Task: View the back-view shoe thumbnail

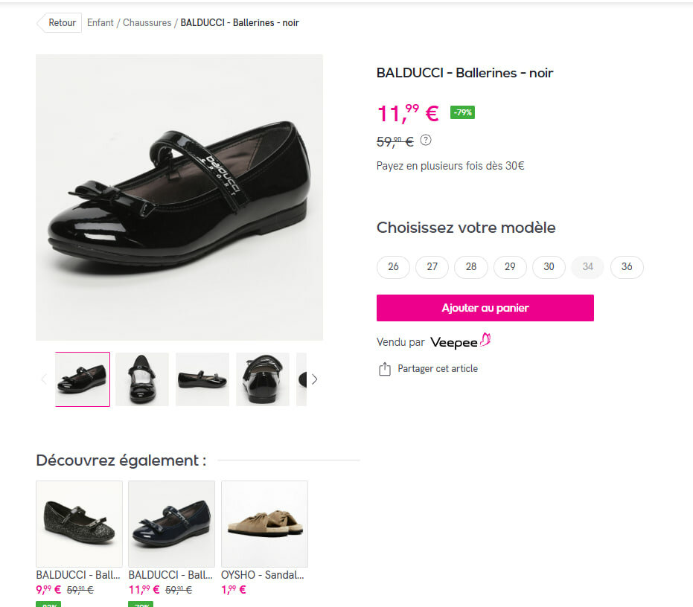Action: pos(263,379)
